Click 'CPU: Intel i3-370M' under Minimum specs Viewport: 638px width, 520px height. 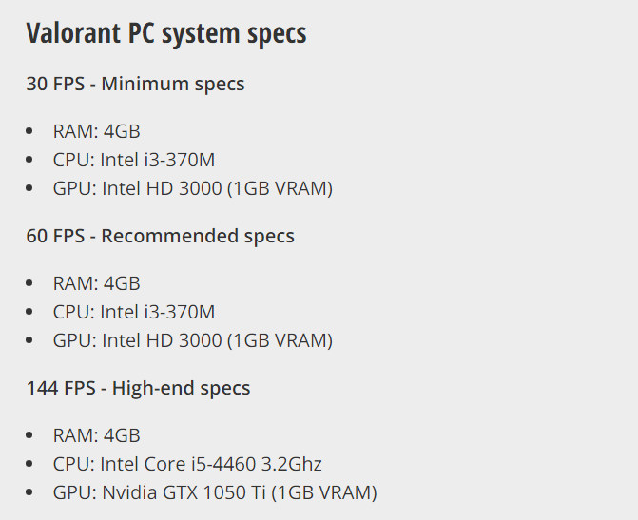(134, 160)
